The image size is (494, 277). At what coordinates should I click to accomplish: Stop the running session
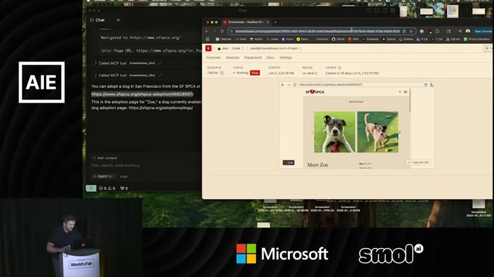[255, 73]
